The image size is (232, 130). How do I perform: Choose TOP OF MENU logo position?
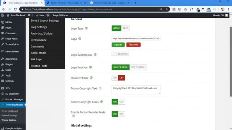138,67
